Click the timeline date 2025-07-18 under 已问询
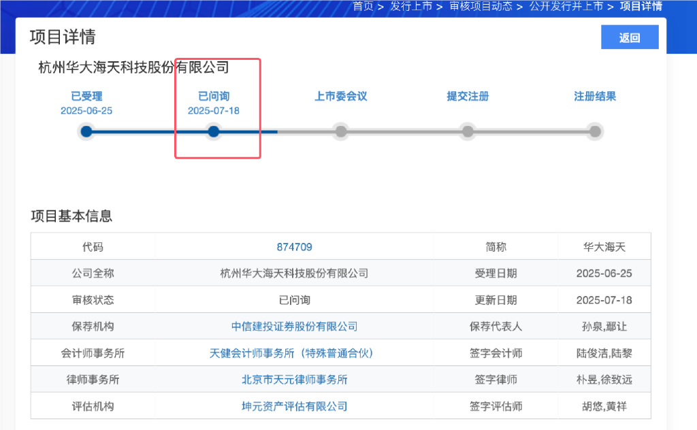 (214, 111)
